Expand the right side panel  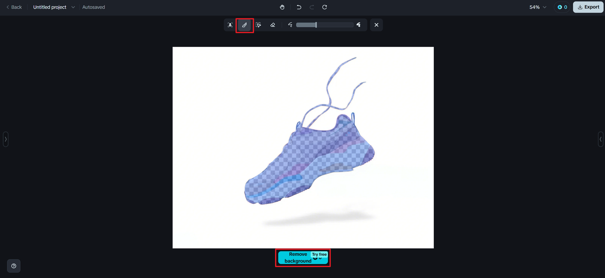[x=601, y=139]
